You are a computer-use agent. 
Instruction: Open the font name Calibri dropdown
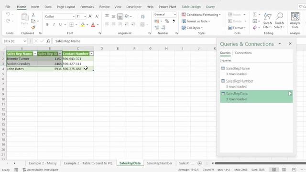click(x=74, y=17)
